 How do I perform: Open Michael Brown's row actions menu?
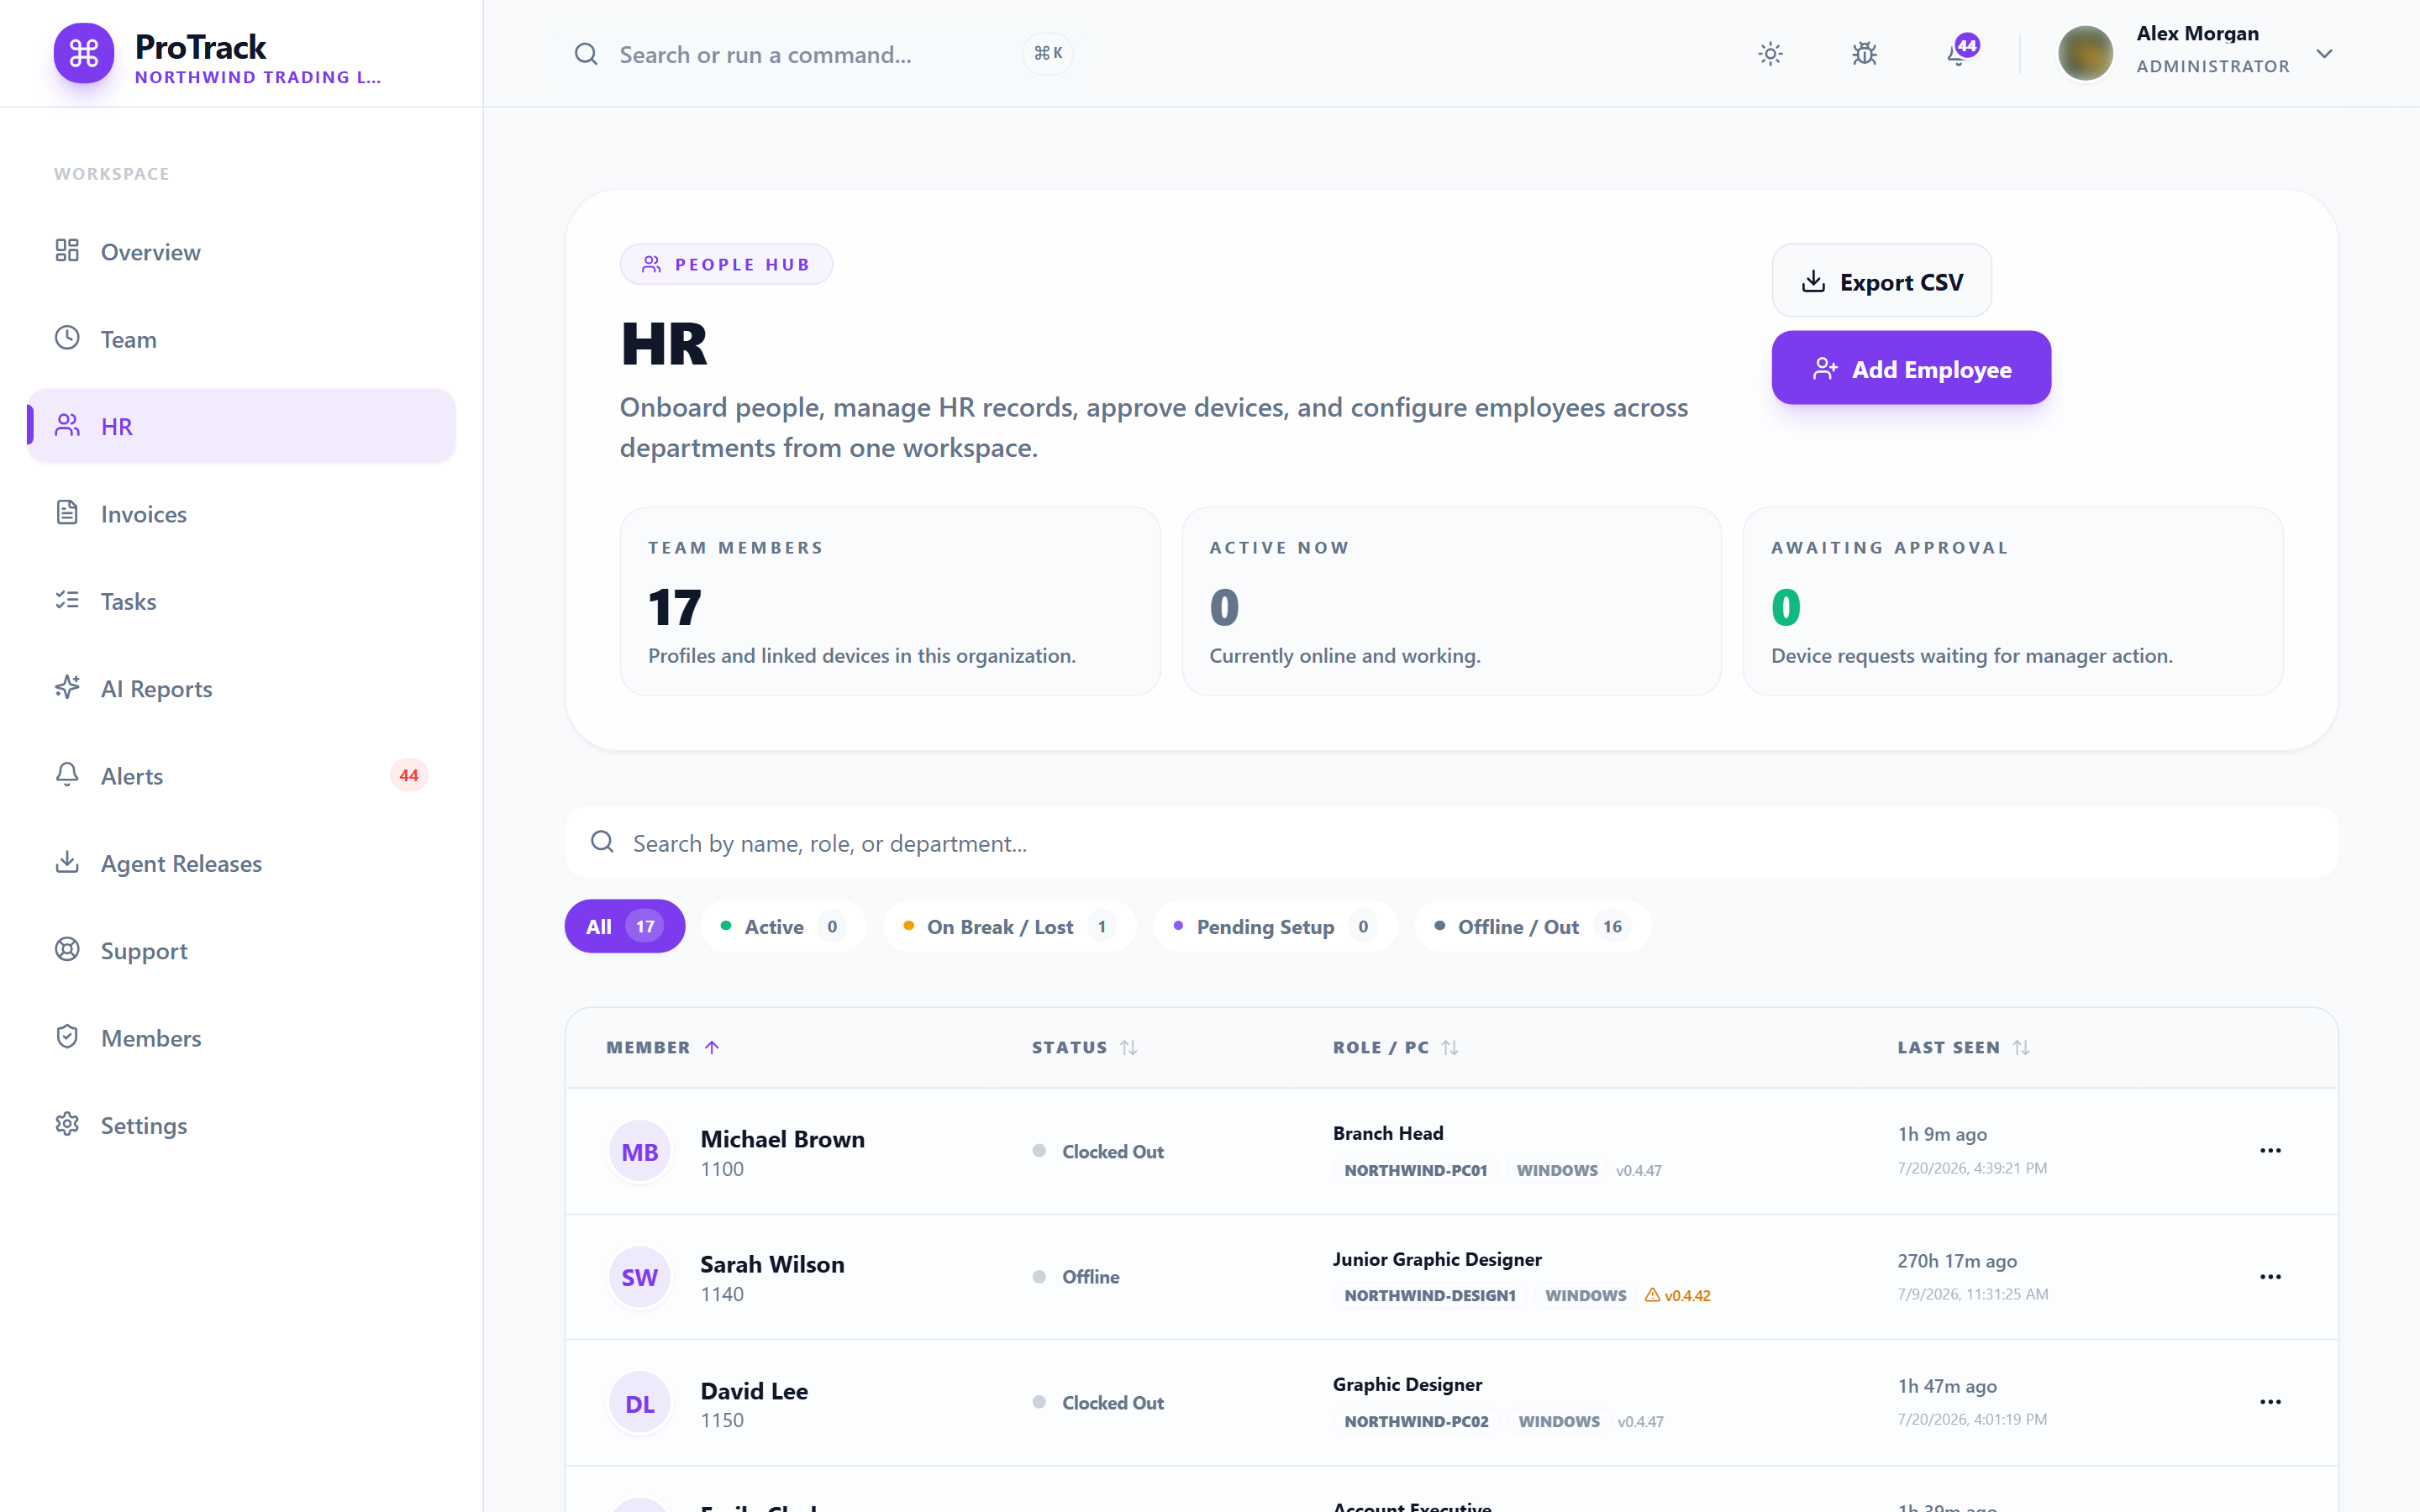[x=2270, y=1150]
